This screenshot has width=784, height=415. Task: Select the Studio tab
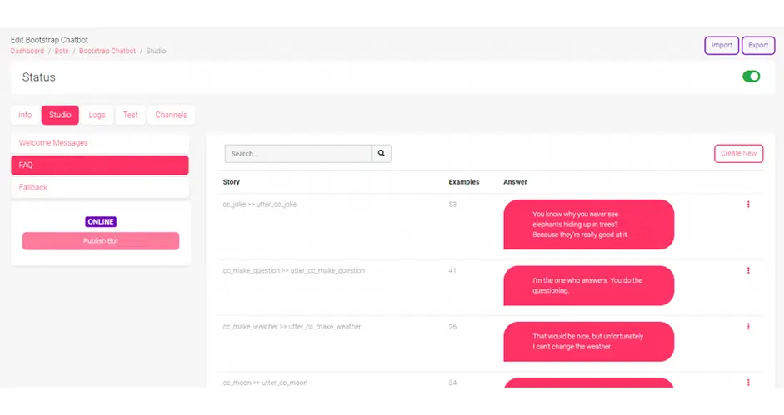tap(60, 115)
